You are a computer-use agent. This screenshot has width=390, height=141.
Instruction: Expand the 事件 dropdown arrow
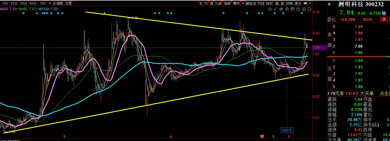pos(242,3)
